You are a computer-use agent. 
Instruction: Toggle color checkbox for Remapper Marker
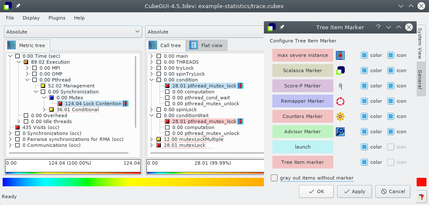pos(364,101)
